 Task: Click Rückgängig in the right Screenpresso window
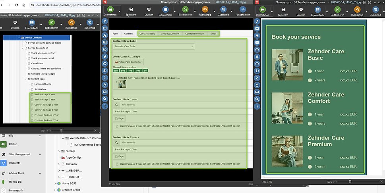[x=358, y=11]
